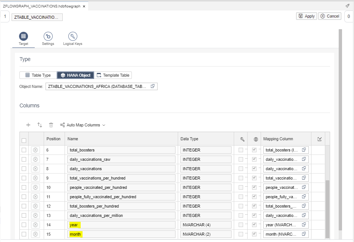This screenshot has width=354, height=242.
Task: Remove the total_boosters column row
Action: pyautogui.click(x=35, y=150)
